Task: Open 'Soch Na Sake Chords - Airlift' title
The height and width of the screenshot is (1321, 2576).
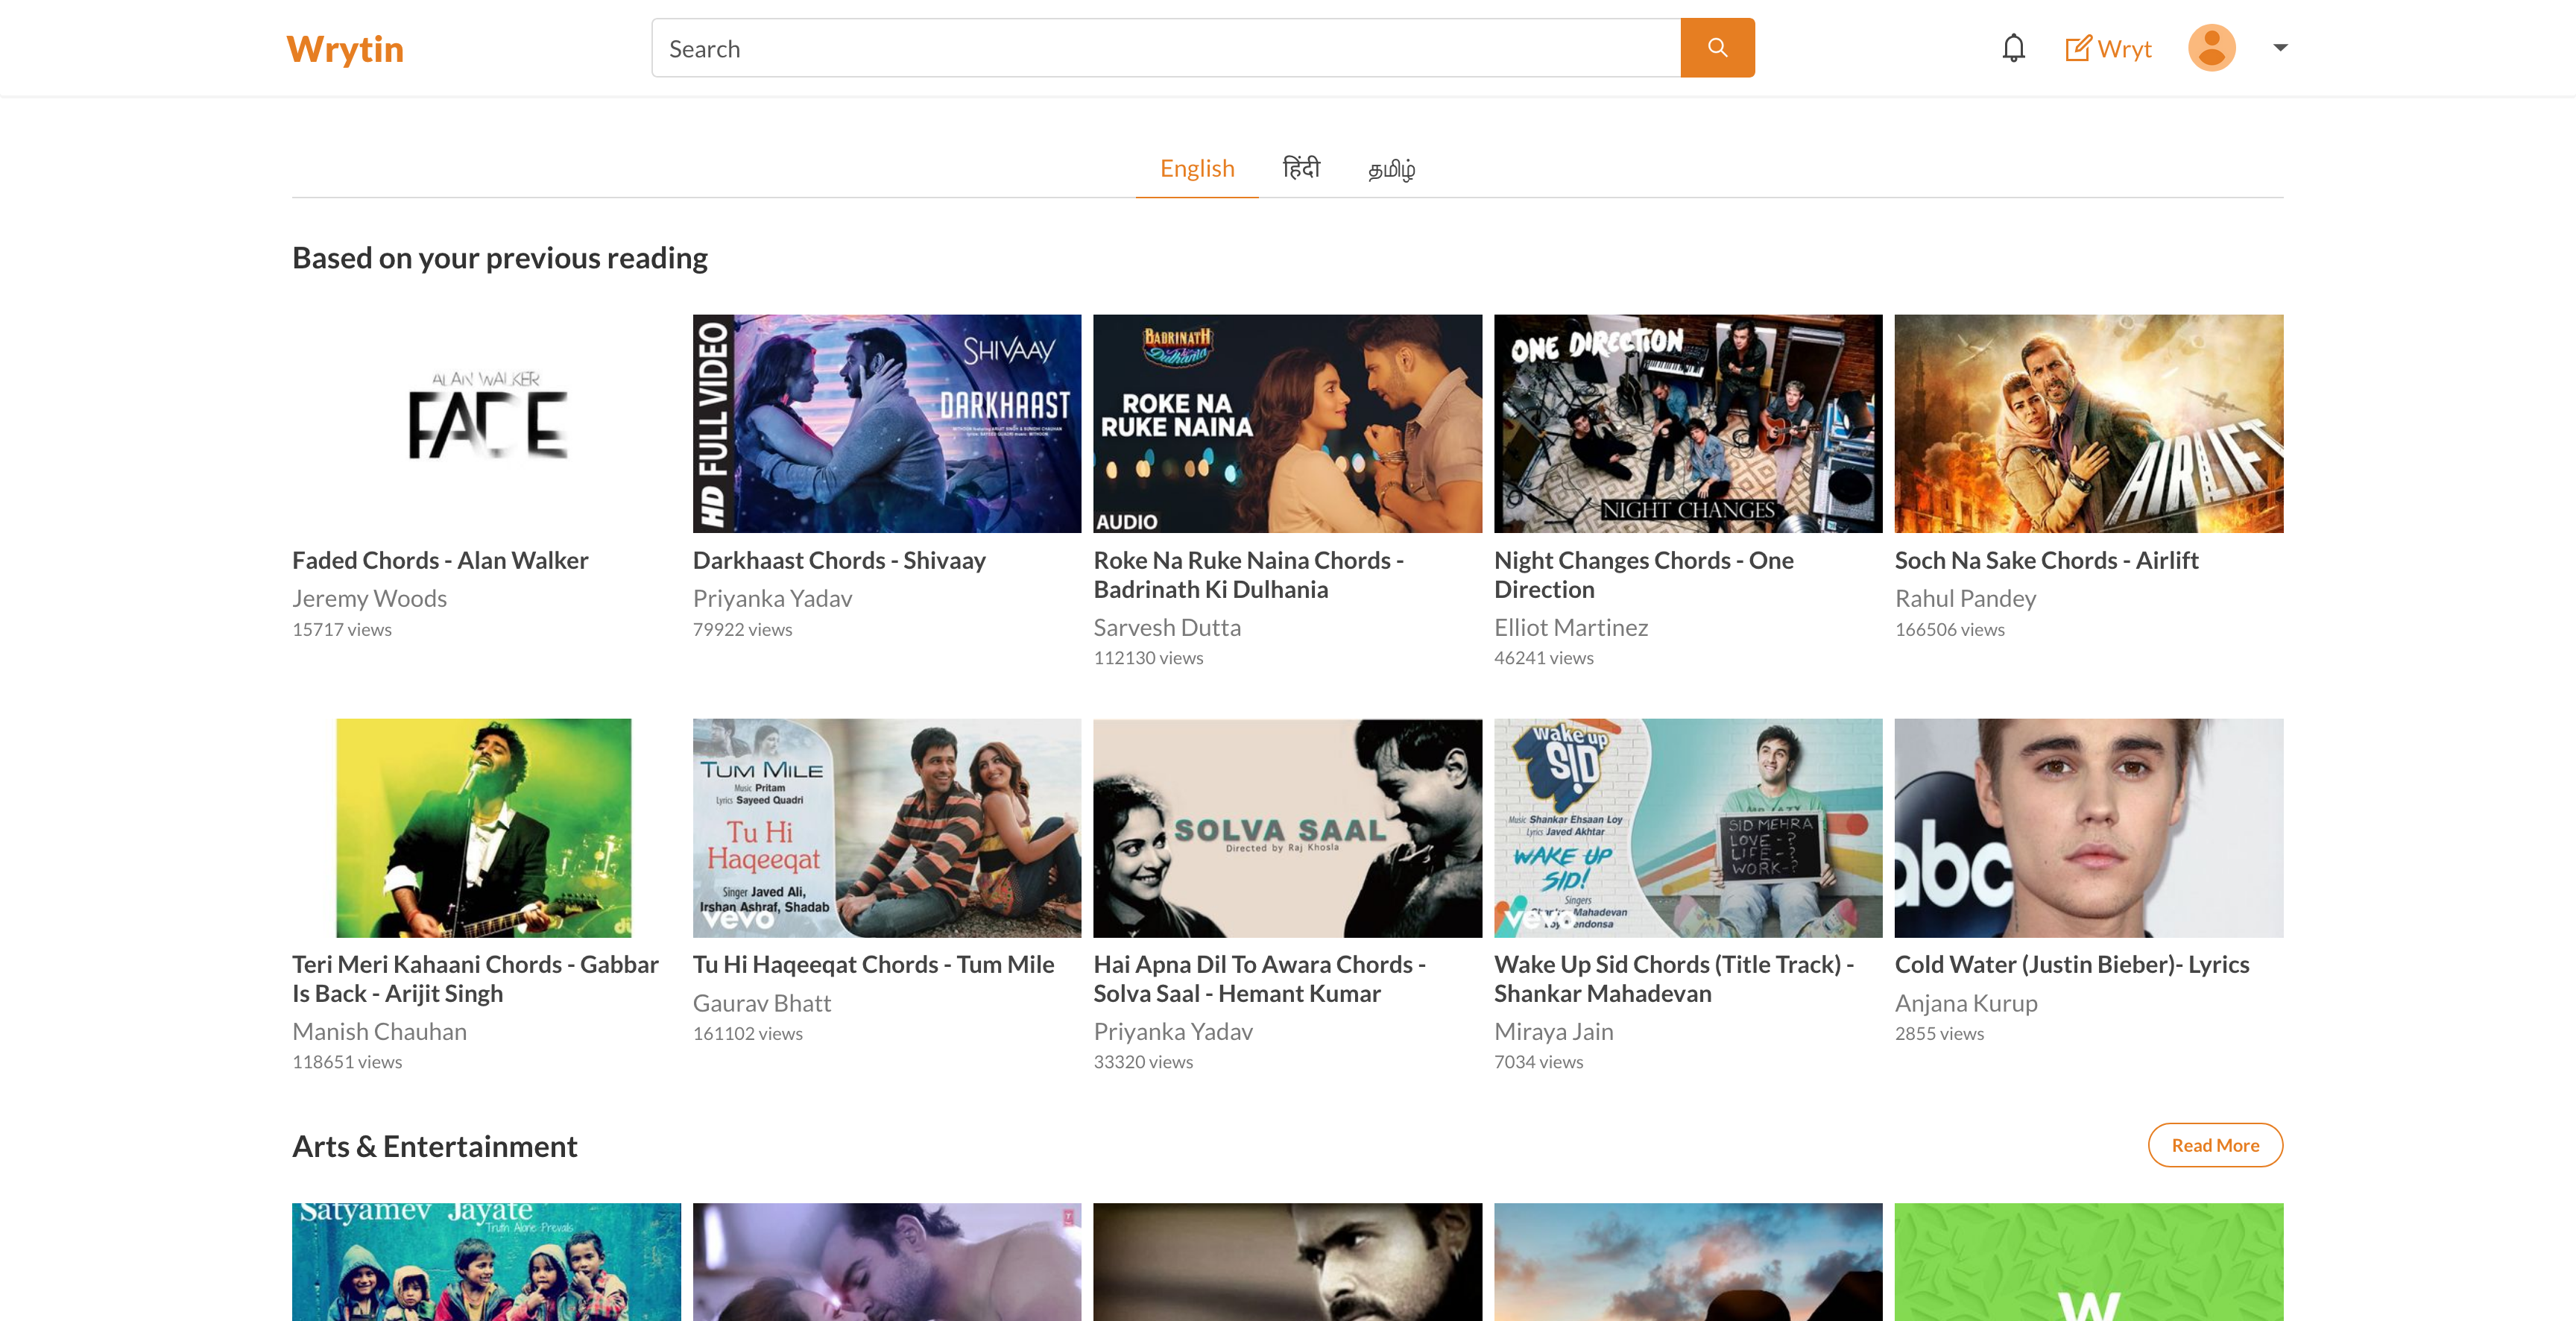Action: click(2046, 560)
